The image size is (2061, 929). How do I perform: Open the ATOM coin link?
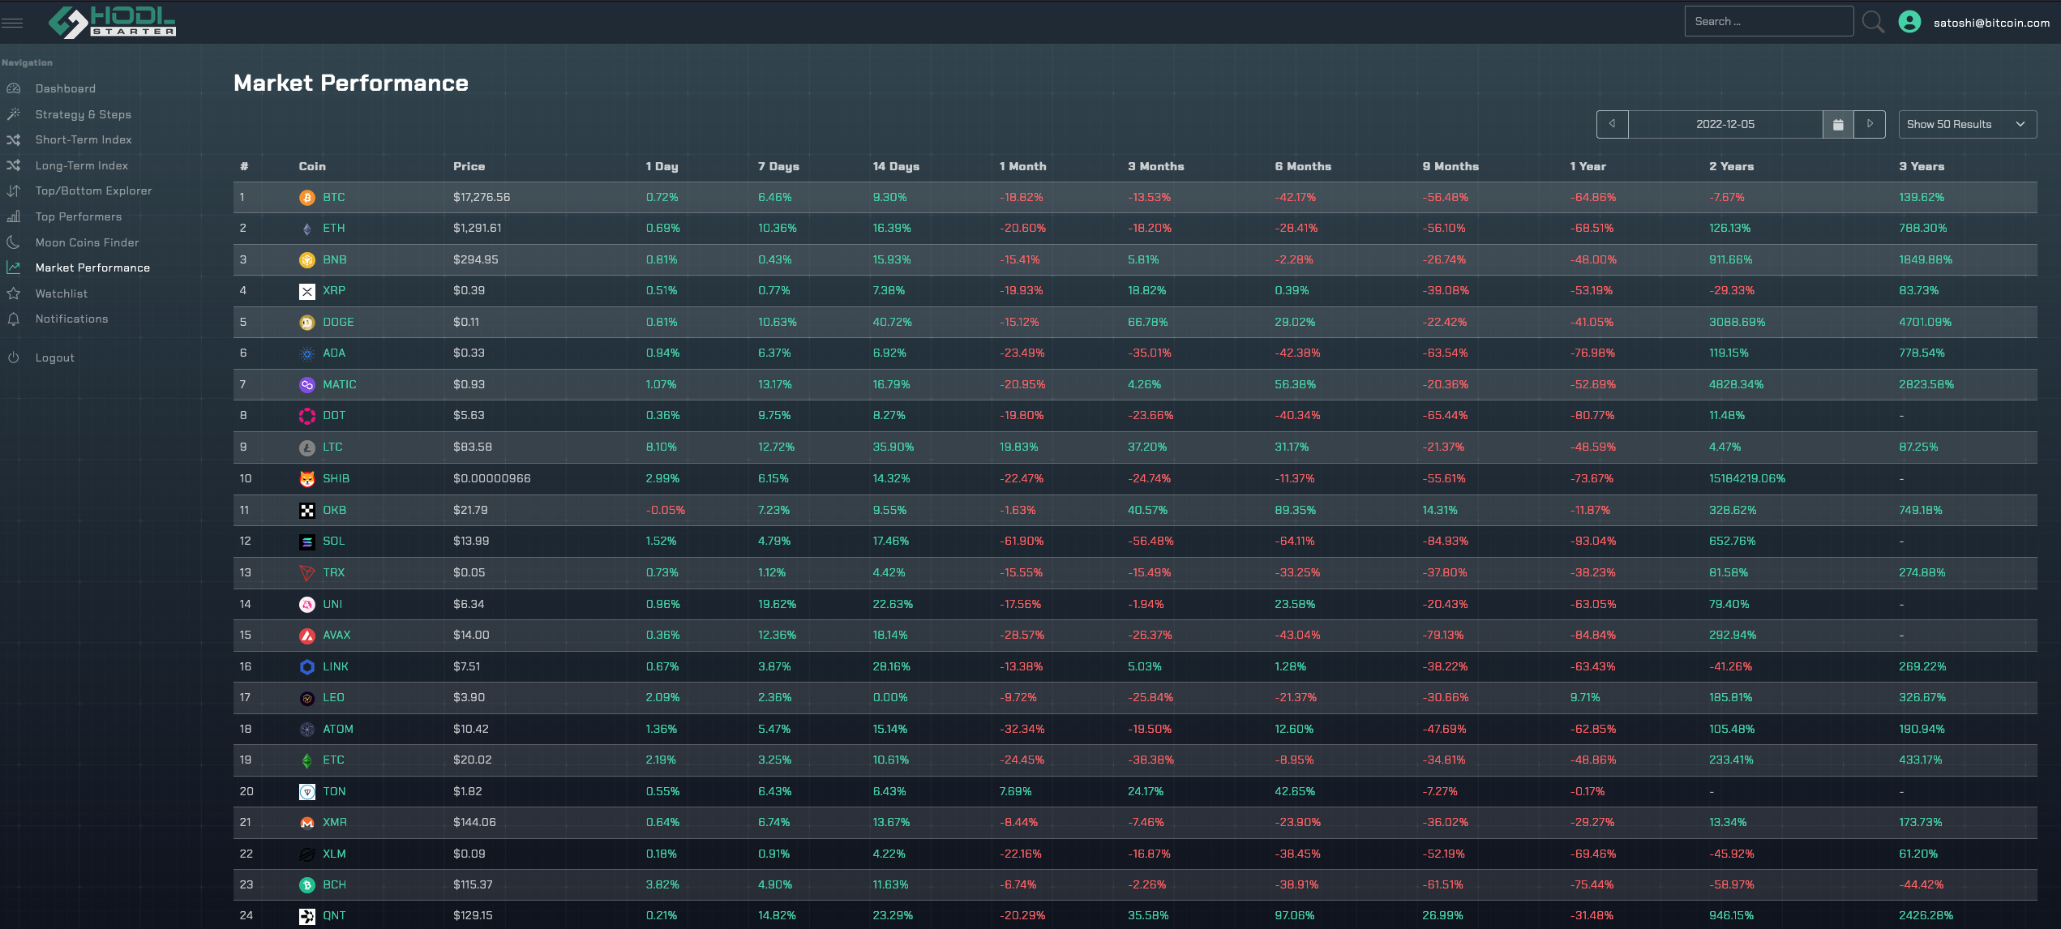(x=338, y=729)
